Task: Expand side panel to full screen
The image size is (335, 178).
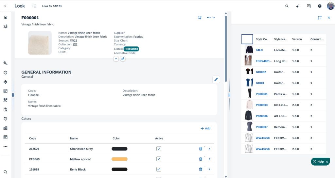Action: click(x=320, y=18)
